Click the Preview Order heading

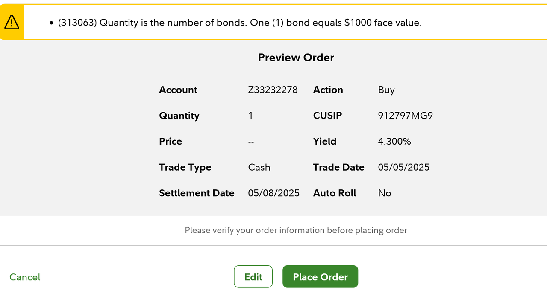(x=296, y=58)
